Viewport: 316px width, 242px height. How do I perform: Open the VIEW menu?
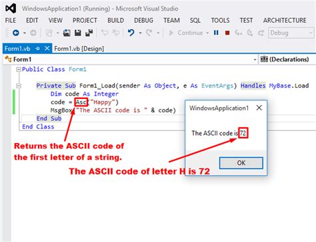55,21
